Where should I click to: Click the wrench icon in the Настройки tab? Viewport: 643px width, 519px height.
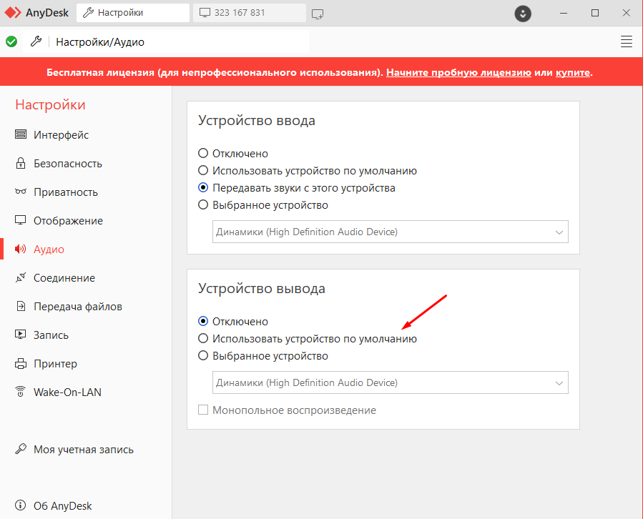(88, 13)
